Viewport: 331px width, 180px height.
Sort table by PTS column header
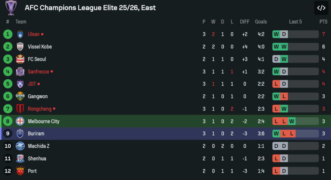[323, 22]
